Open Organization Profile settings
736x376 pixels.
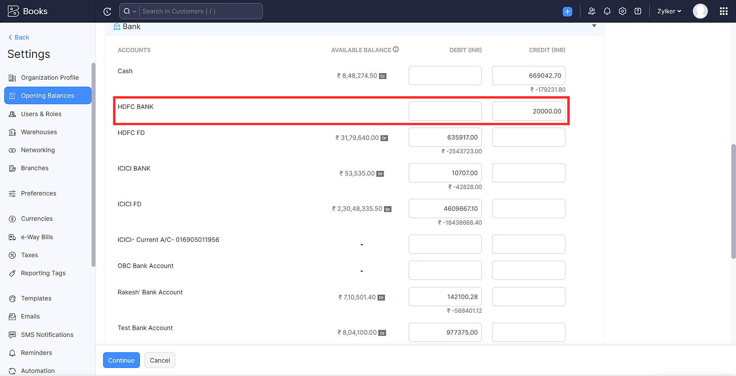(x=50, y=77)
